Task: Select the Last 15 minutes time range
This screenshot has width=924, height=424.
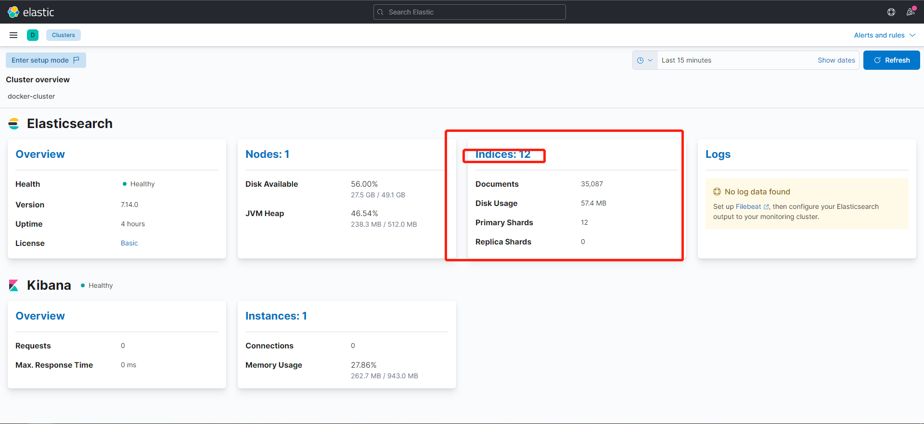Action: coord(686,60)
